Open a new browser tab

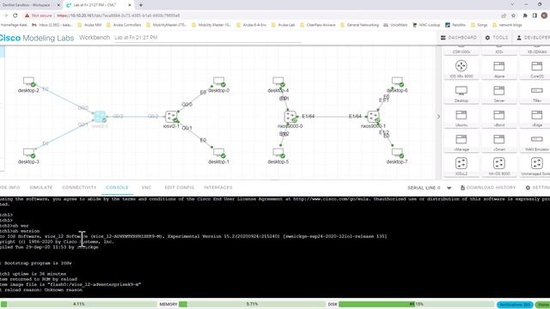[141, 5]
